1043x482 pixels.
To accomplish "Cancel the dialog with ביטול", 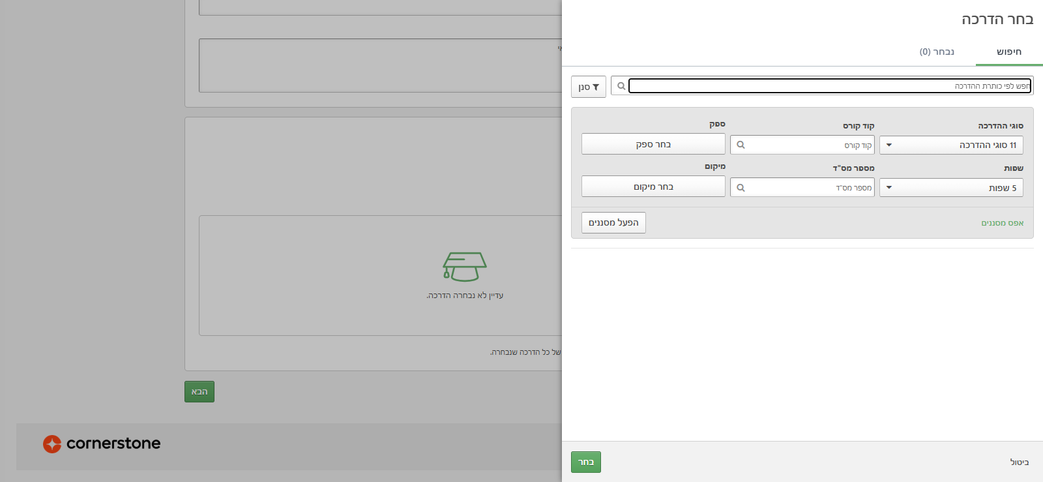I will pyautogui.click(x=1019, y=462).
